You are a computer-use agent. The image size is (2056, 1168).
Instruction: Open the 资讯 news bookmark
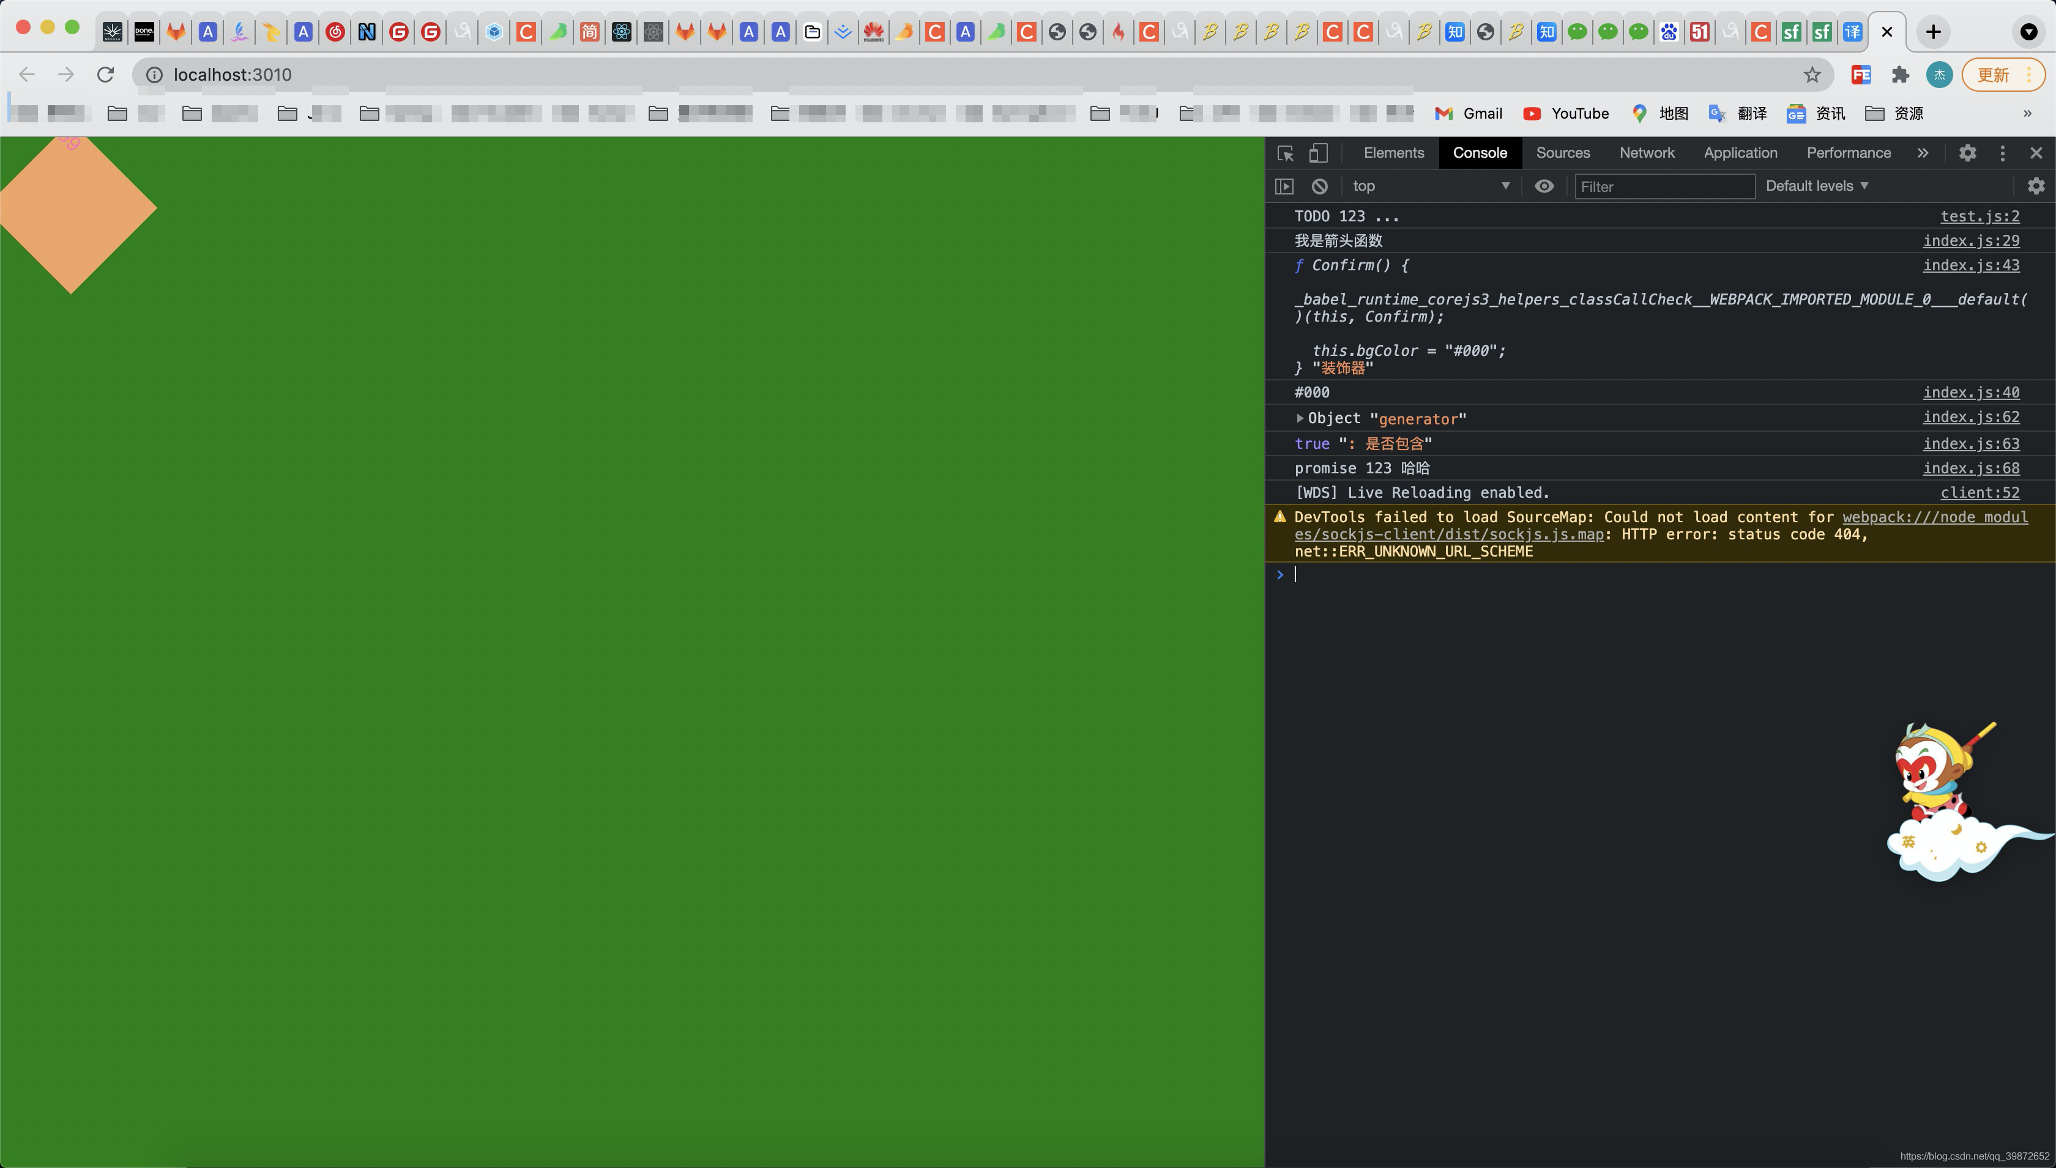tap(1816, 113)
